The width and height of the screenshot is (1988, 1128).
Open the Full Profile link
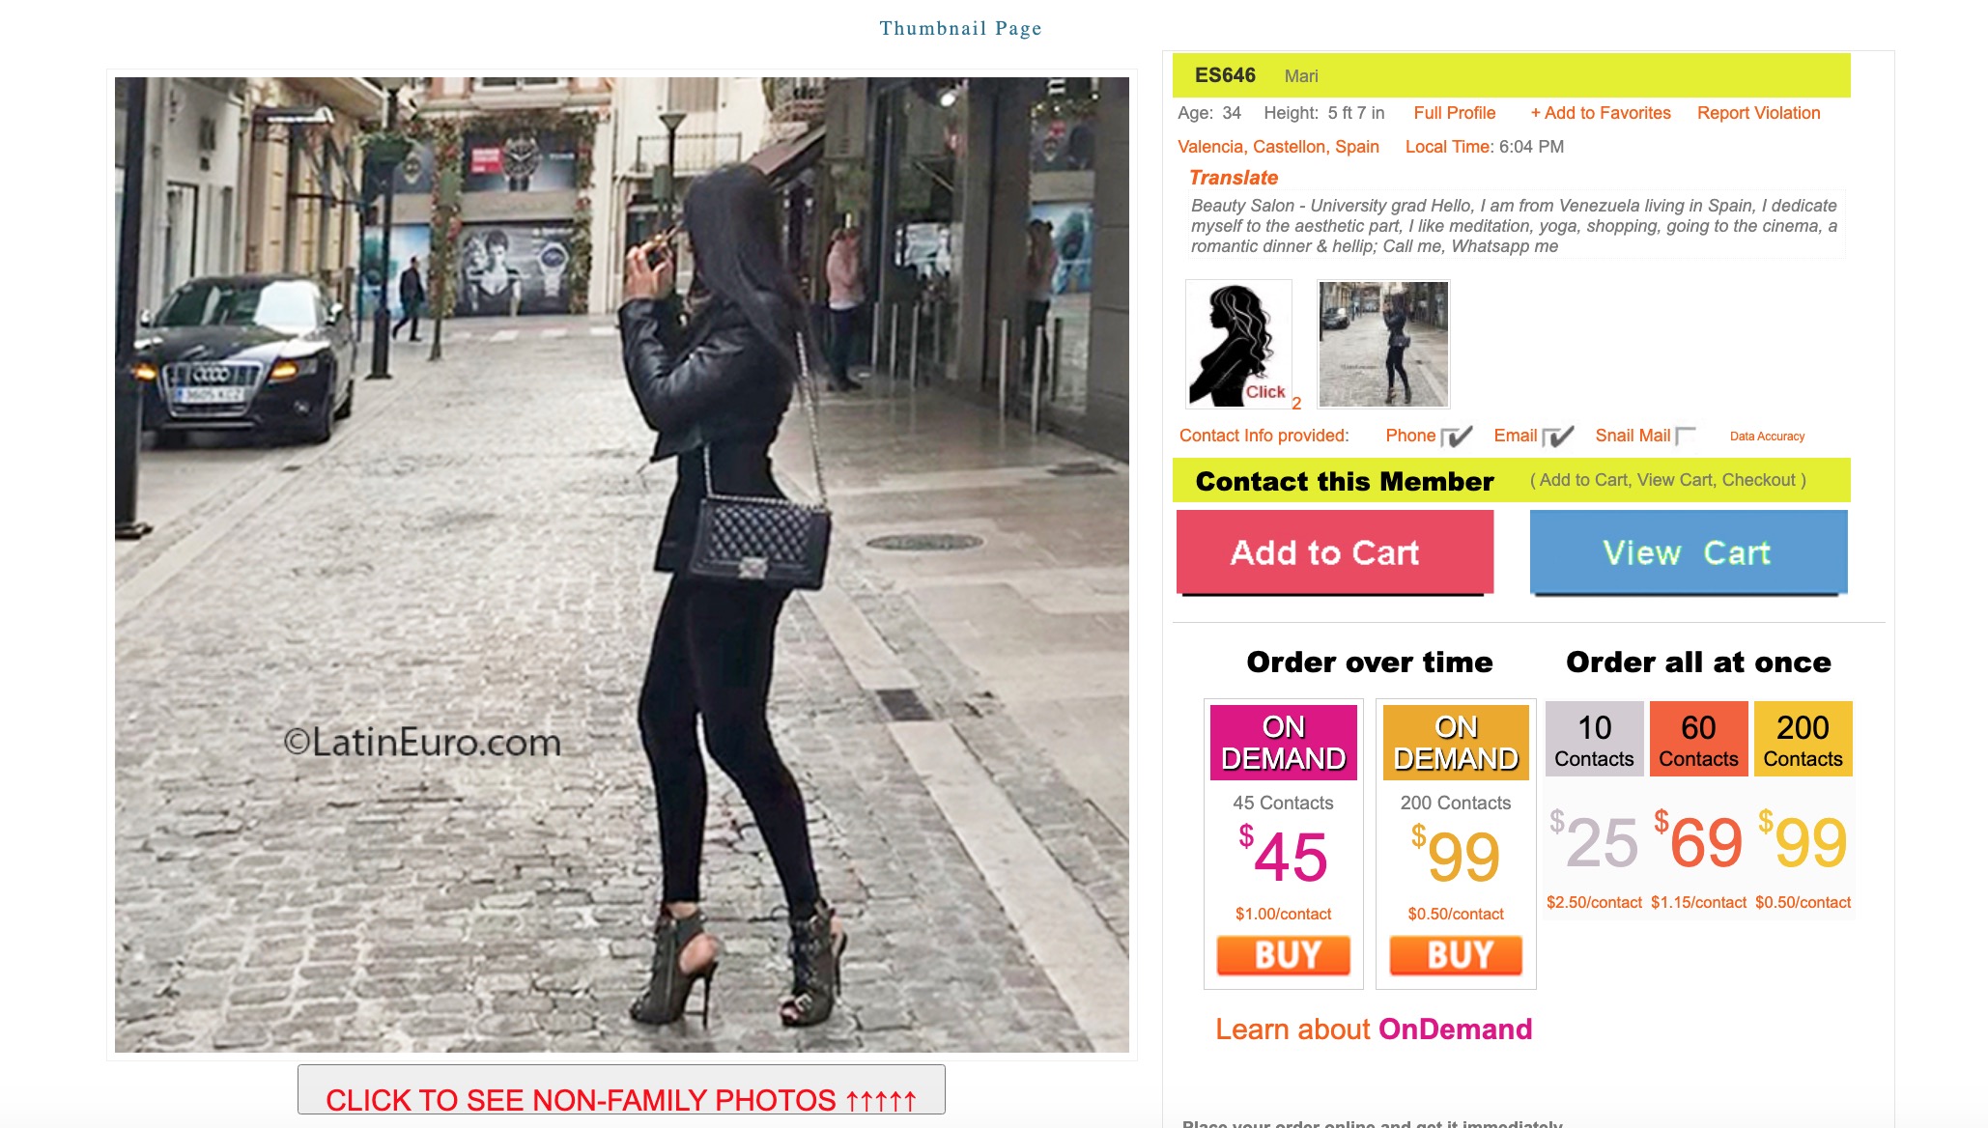click(x=1454, y=113)
